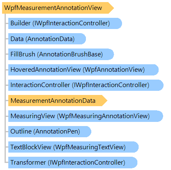Select the FillBrush (AnnotationBrushBase) node
Viewport: 171px width, 170px height.
(x=61, y=54)
